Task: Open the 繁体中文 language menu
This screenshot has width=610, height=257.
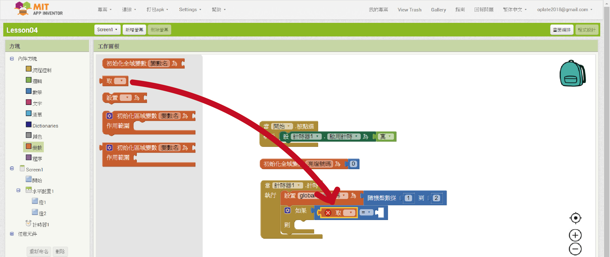Action: [x=515, y=10]
